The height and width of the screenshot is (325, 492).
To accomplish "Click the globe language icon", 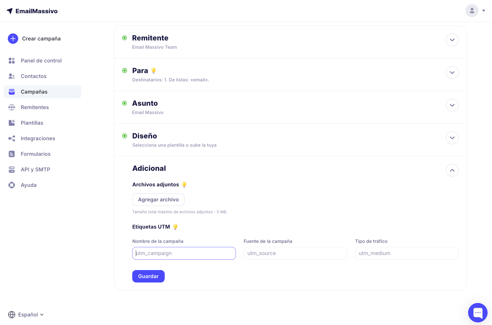I will coord(12,315).
